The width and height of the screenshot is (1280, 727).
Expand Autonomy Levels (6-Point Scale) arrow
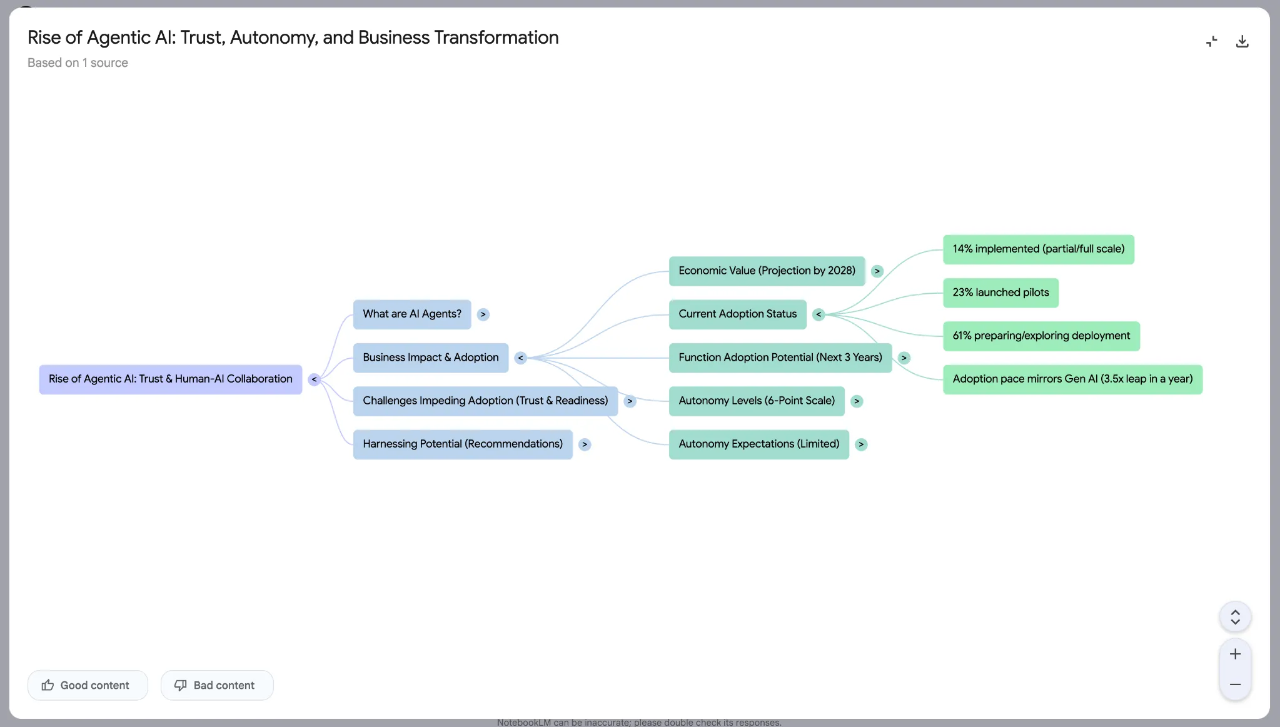click(x=857, y=401)
